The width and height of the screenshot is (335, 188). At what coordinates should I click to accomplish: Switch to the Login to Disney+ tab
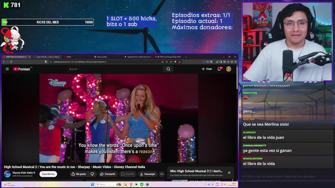[x=48, y=57]
